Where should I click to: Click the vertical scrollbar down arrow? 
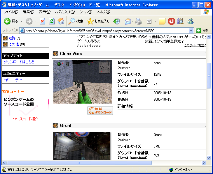point(209,158)
